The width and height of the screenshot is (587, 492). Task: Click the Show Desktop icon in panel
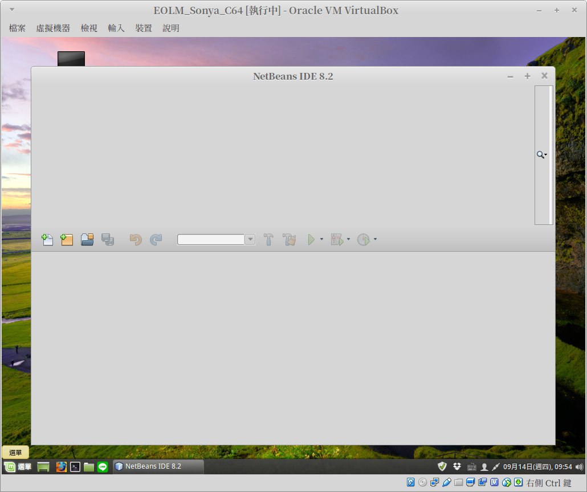click(x=43, y=466)
